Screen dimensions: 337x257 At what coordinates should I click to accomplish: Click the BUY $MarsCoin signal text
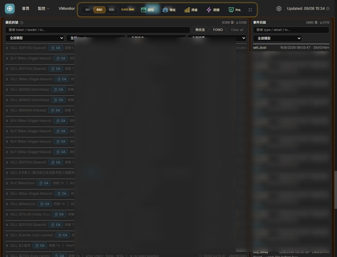pos(22,183)
